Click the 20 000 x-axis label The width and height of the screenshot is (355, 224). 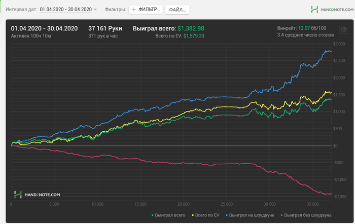(x=184, y=204)
